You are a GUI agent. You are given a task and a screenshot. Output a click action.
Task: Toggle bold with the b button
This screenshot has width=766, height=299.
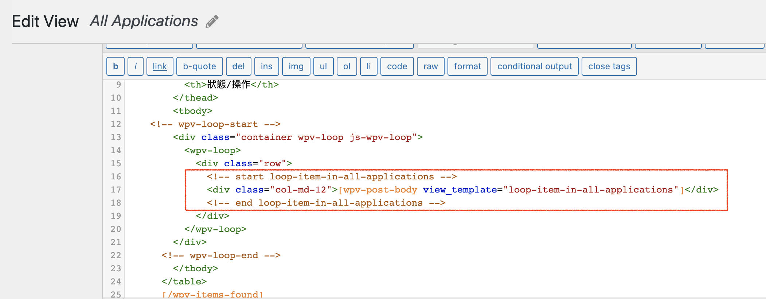point(116,66)
